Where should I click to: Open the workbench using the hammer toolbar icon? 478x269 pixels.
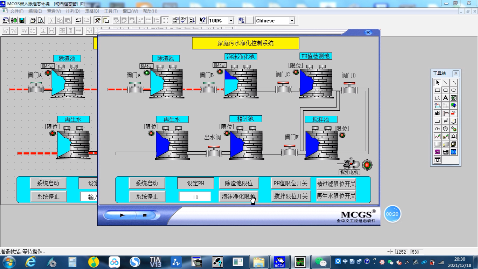98,20
